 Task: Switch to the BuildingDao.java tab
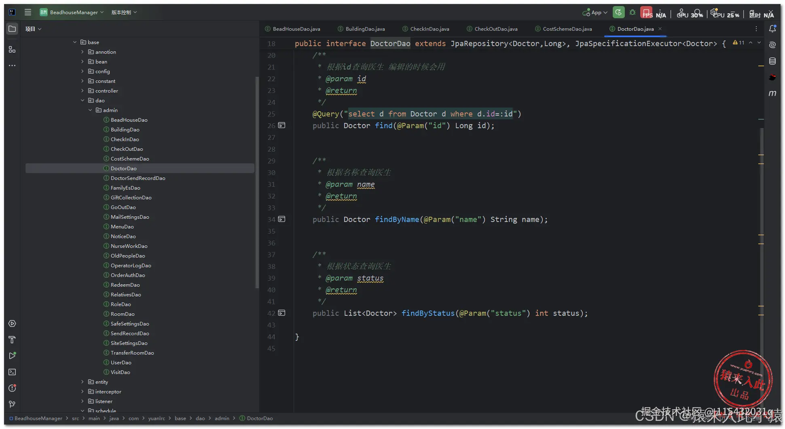(365, 29)
